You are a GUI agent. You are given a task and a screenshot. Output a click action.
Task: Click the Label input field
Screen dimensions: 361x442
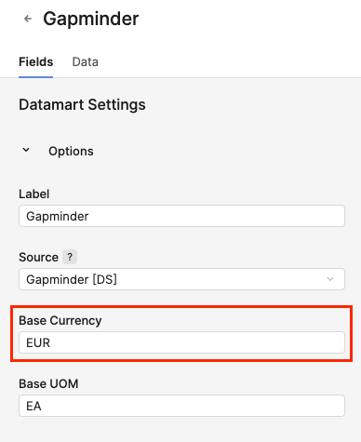pyautogui.click(x=181, y=216)
